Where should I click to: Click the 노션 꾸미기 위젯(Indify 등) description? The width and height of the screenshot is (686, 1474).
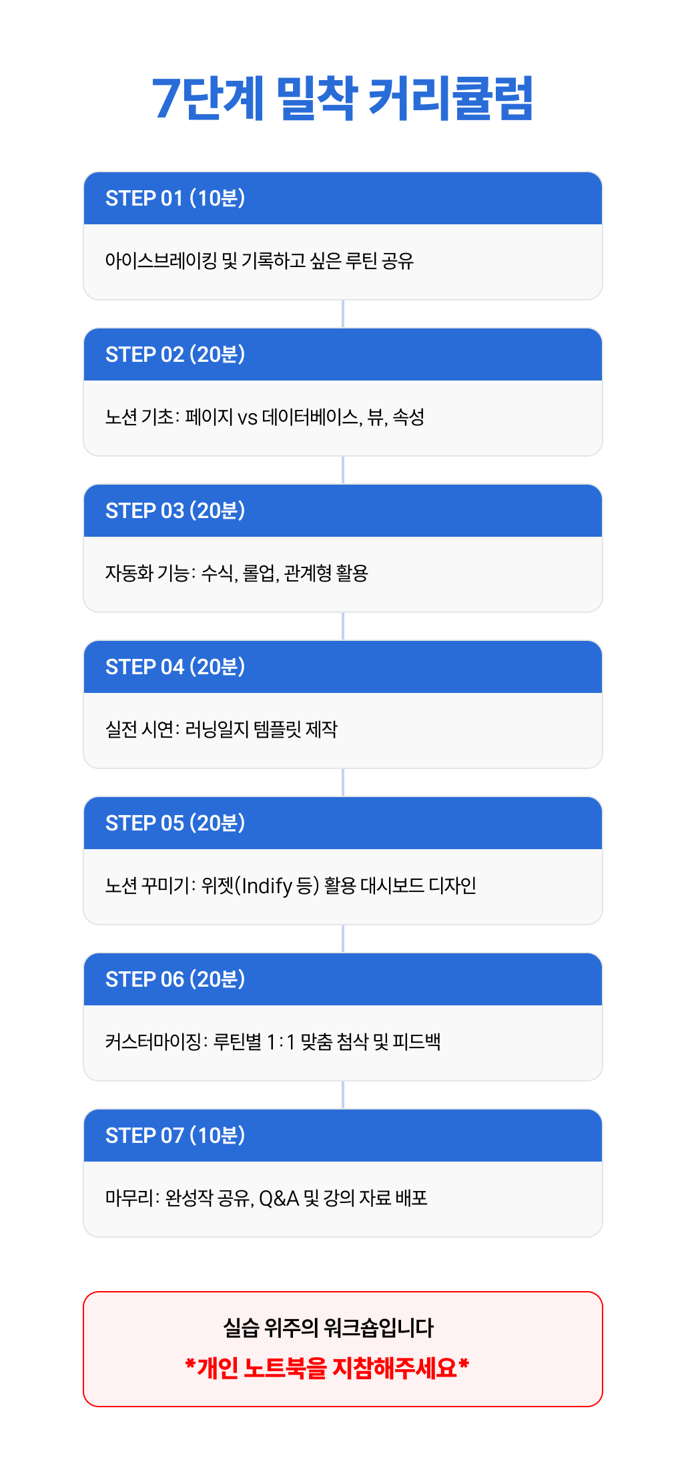(x=290, y=886)
